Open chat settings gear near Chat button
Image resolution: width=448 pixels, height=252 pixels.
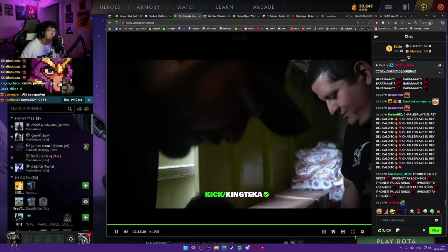click(424, 230)
